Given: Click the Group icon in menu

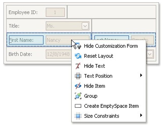Looking at the screenshot, I should coord(78,96).
